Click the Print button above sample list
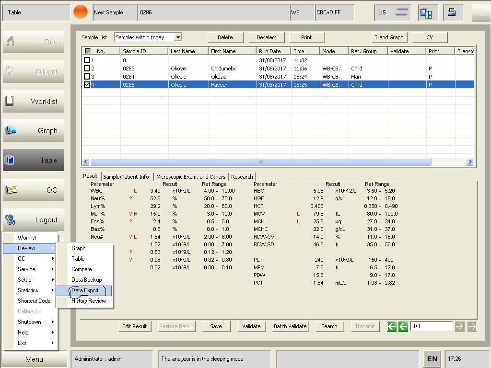The height and width of the screenshot is (368, 491). (x=306, y=37)
